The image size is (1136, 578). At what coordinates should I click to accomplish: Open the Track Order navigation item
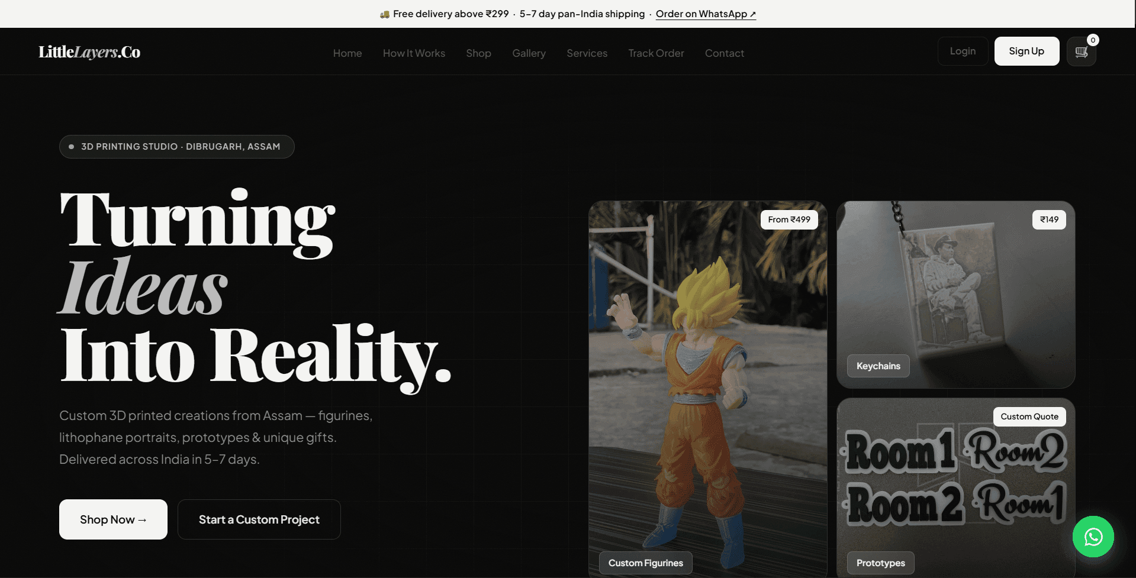656,53
